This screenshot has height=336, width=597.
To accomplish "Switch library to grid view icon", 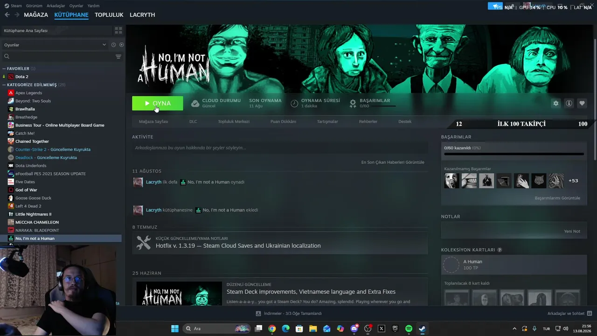I will (118, 30).
